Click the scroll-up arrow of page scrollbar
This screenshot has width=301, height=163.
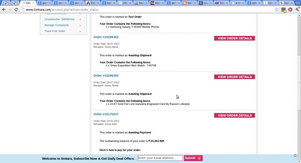click(x=299, y=15)
